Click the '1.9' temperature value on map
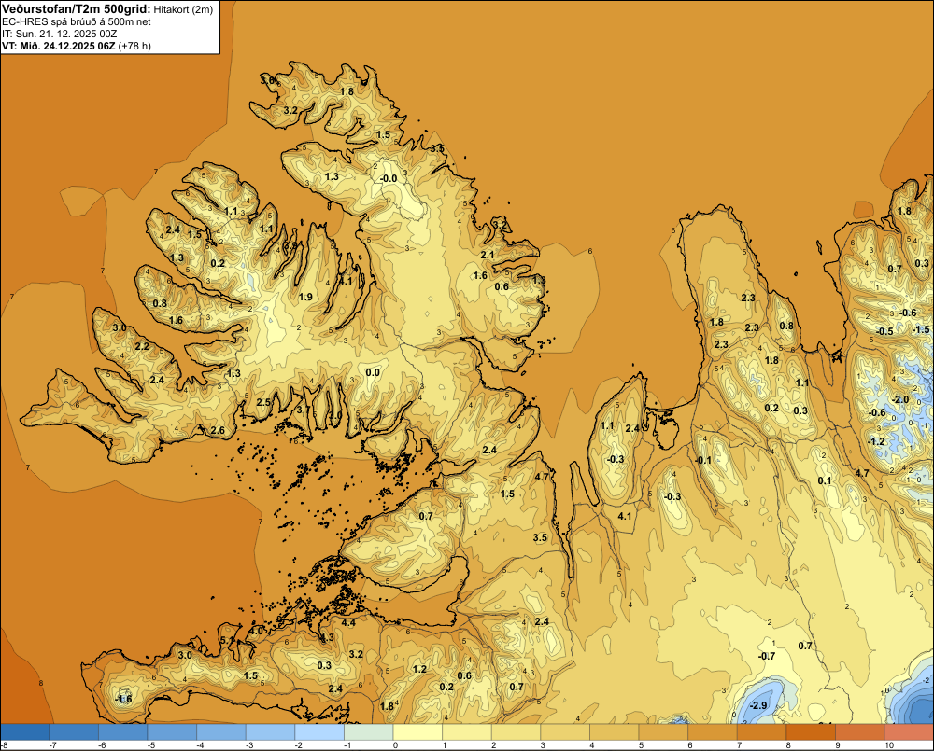The width and height of the screenshot is (934, 751). [x=305, y=297]
